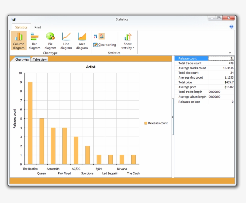Switch to Table view tab
Screen dimensions: 246x203
click(40, 59)
